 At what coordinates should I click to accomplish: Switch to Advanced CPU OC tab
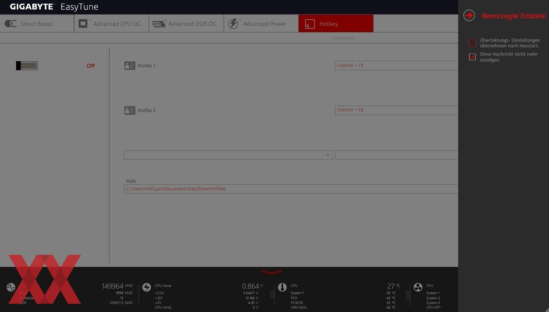112,24
